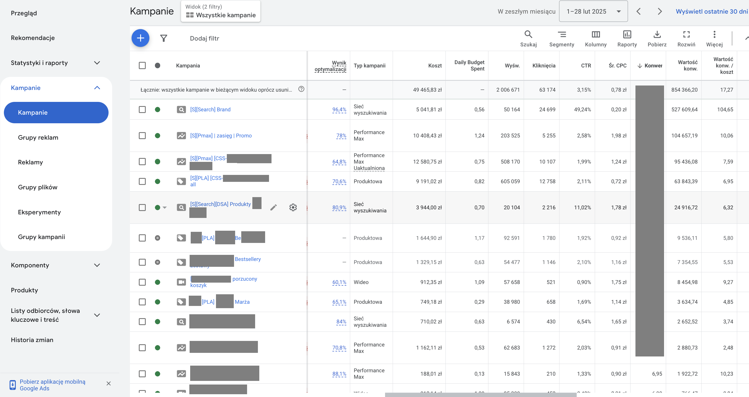Image resolution: width=749 pixels, height=397 pixels.
Task: Toggle the select-all campaigns checkbox
Action: click(x=142, y=66)
